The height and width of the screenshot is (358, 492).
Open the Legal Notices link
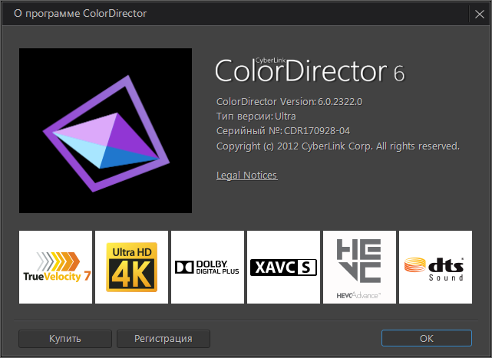point(246,175)
